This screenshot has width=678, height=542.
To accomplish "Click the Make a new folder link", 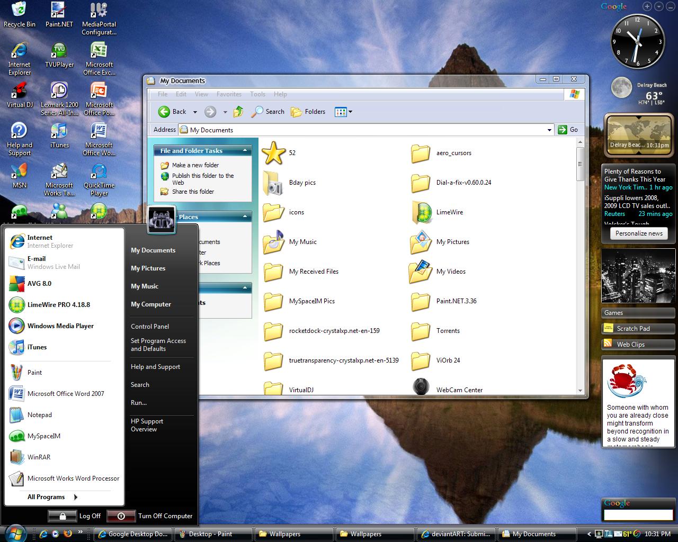I will pos(195,165).
